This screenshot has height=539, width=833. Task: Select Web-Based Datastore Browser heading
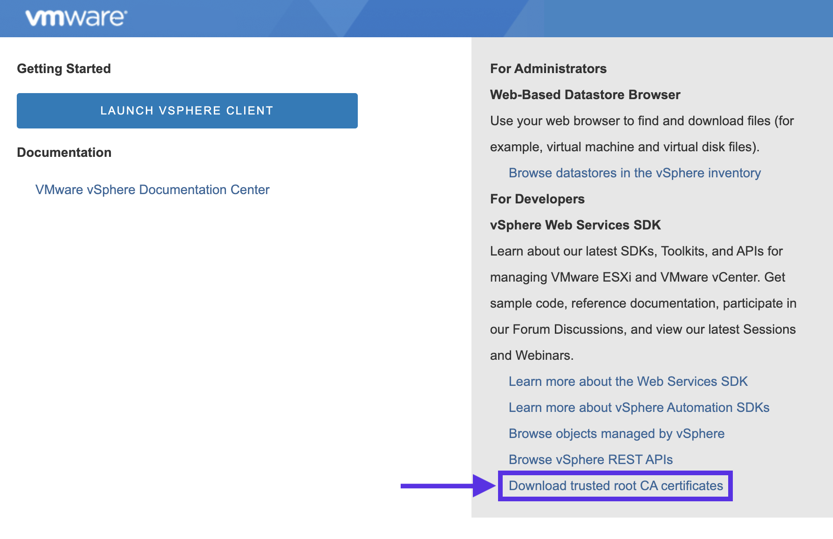point(585,95)
